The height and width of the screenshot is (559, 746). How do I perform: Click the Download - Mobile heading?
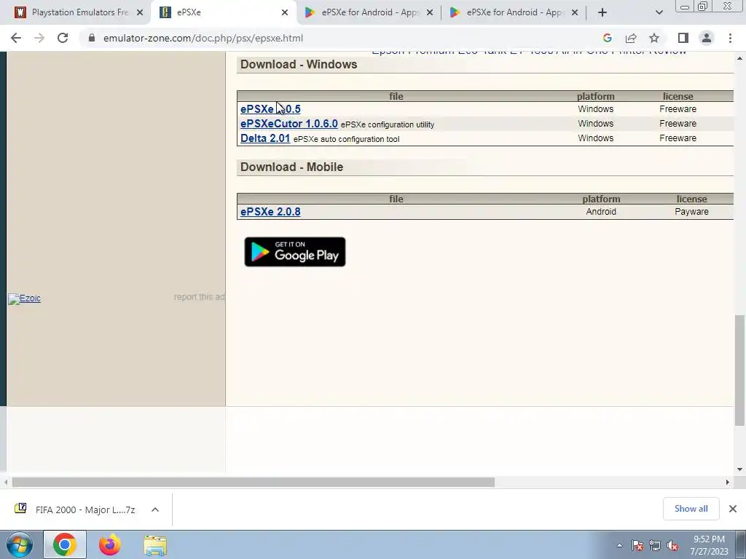pyautogui.click(x=291, y=167)
